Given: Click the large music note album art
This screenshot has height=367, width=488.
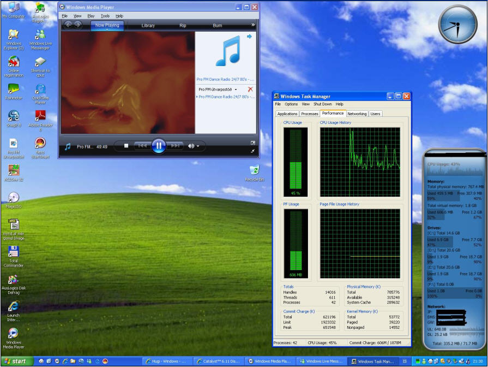Looking at the screenshot, I should coord(228,51).
